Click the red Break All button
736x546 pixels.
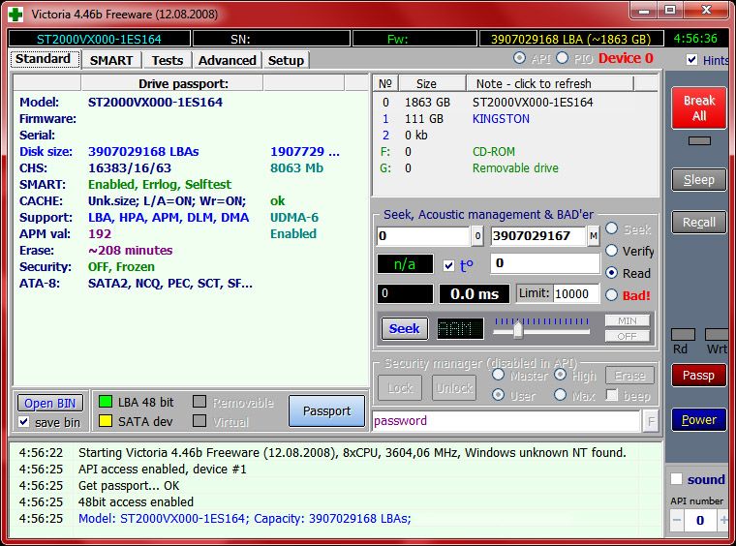click(x=698, y=107)
